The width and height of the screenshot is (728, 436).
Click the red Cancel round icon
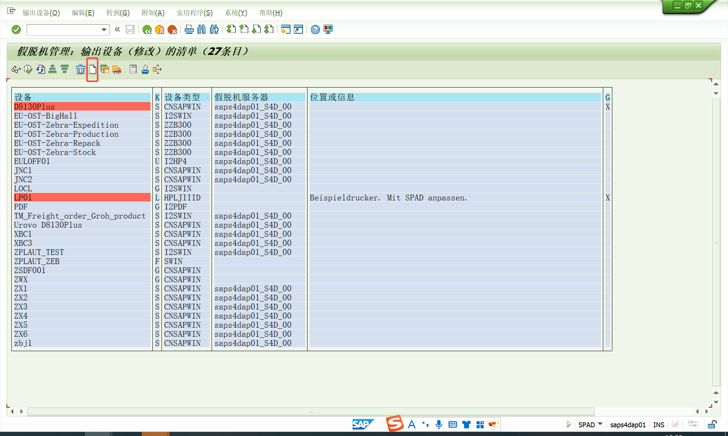[172, 30]
